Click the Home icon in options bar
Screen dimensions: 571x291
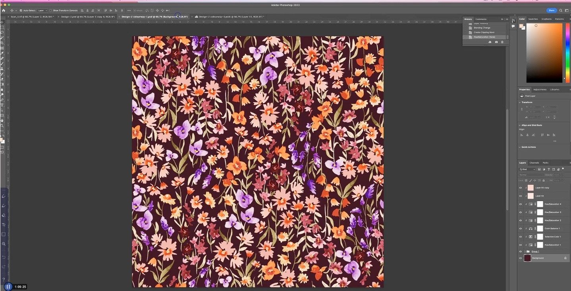click(4, 10)
